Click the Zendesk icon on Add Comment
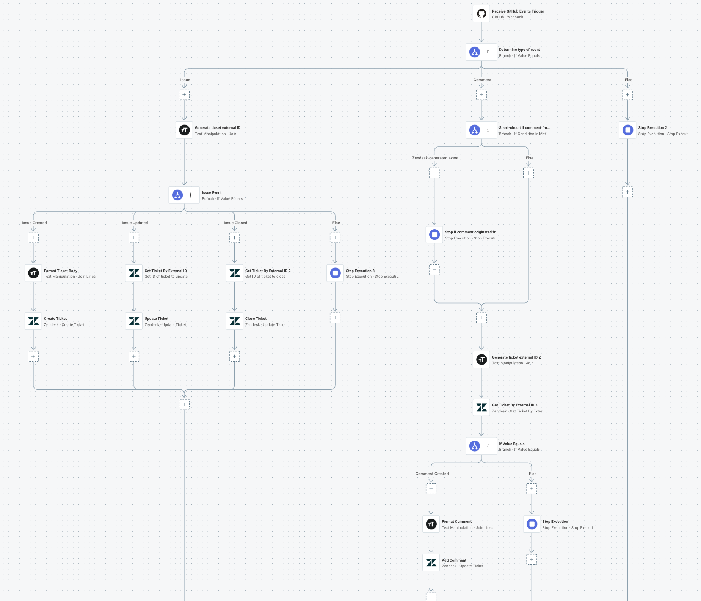The width and height of the screenshot is (701, 601). pos(431,562)
